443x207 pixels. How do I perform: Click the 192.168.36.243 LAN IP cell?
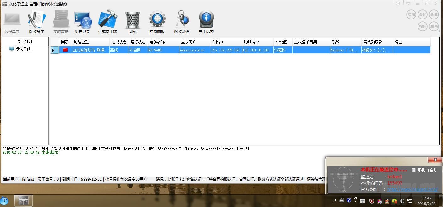(x=258, y=50)
